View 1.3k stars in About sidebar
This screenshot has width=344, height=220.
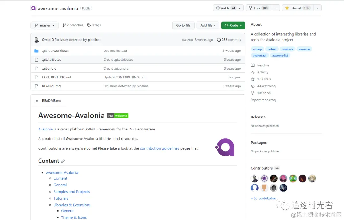pos(261,79)
